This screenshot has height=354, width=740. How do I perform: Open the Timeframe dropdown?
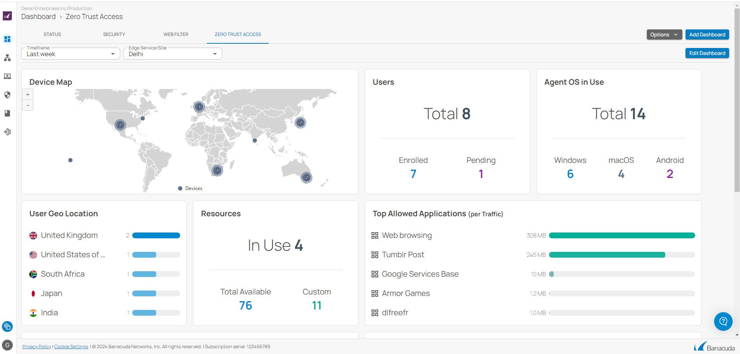[71, 54]
